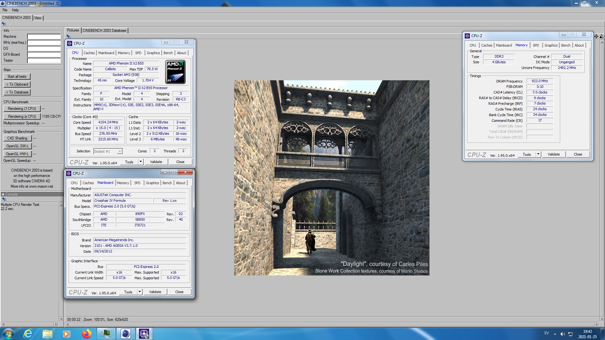Image resolution: width=605 pixels, height=340 pixels.
Task: Open Caches tab in the CPU-Z CPU window
Action: (x=89, y=53)
